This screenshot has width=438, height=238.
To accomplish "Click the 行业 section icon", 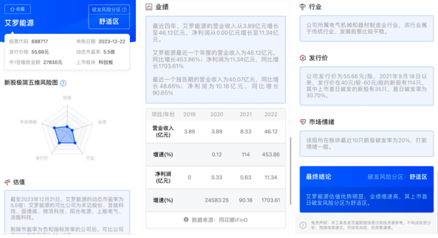I will point(303,7).
